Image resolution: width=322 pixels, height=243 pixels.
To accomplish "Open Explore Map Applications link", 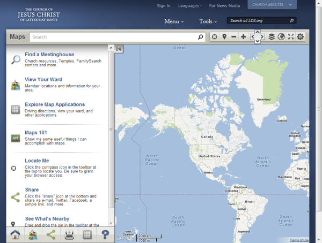I will coord(55,104).
